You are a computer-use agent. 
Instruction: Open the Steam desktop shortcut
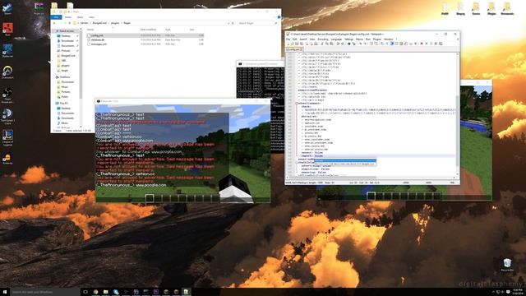(7, 8)
